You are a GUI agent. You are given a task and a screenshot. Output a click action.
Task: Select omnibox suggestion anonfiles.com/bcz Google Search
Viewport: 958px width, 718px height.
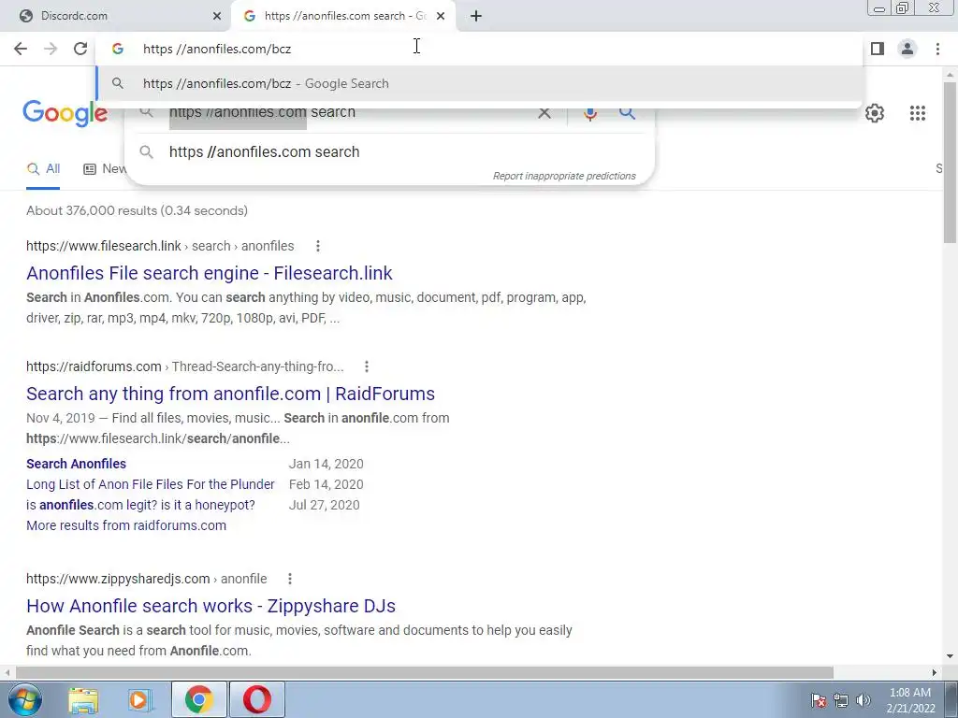click(x=479, y=83)
